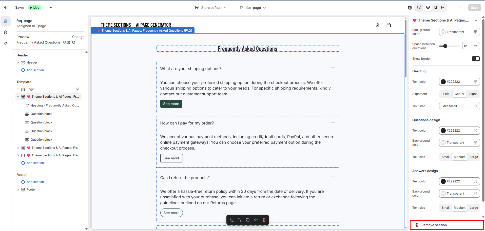Set Answers text size to Large
Viewport: 485px width, 231px height.
tap(474, 208)
